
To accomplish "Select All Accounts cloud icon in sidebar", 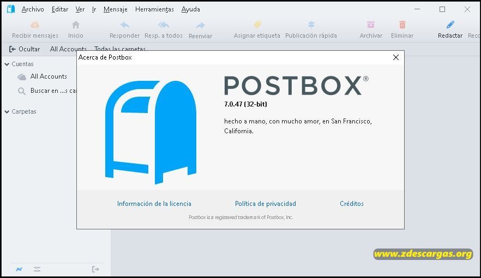I will pyautogui.click(x=21, y=77).
